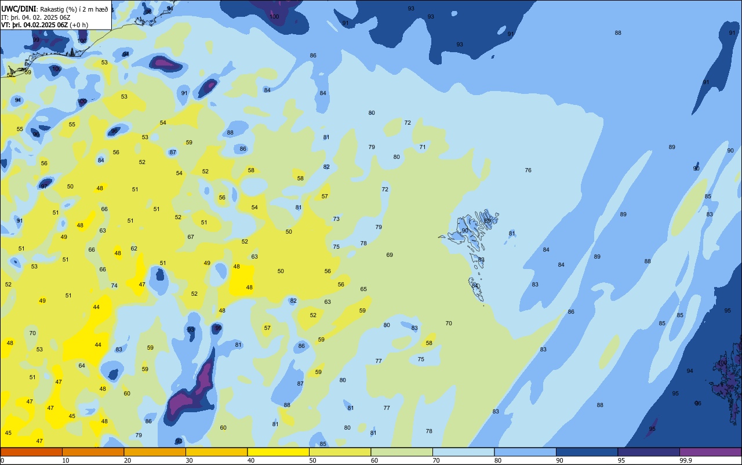Image resolution: width=742 pixels, height=465 pixels.
Task: Click the light blue 70–80 legend swatch
Action: pos(463,452)
